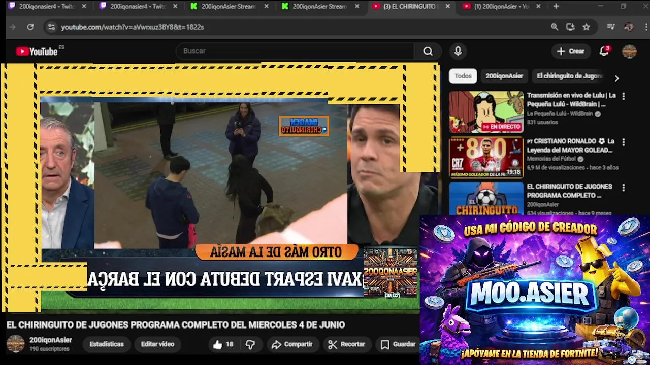
Task: Select El chiringuito de Jugones chip
Action: click(x=570, y=76)
